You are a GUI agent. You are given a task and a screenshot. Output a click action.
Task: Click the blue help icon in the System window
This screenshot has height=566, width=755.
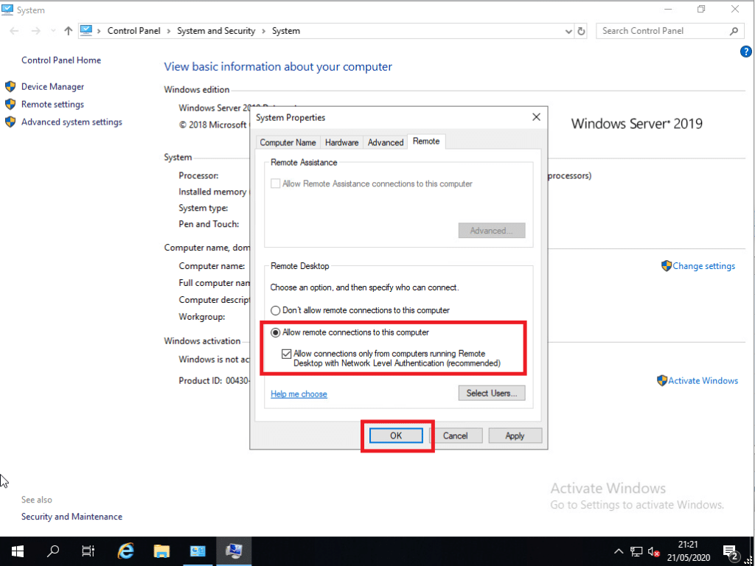coord(745,52)
